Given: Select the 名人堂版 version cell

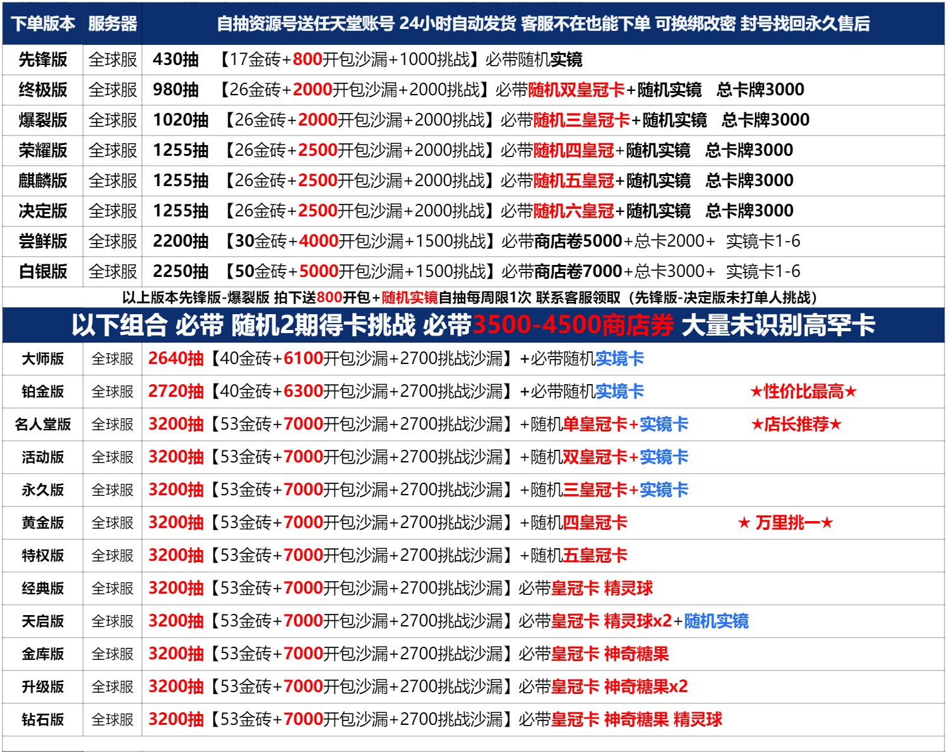Looking at the screenshot, I should point(42,425).
